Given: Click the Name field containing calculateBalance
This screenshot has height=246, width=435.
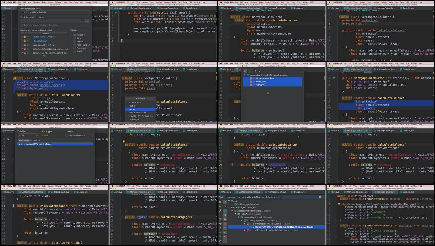Looking at the screenshot, I should tap(80, 135).
